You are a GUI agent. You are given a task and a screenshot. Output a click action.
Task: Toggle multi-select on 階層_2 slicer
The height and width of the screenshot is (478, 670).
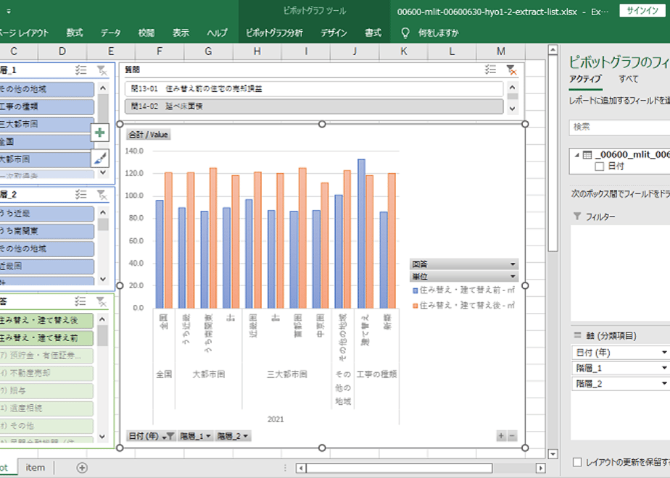pyautogui.click(x=80, y=195)
